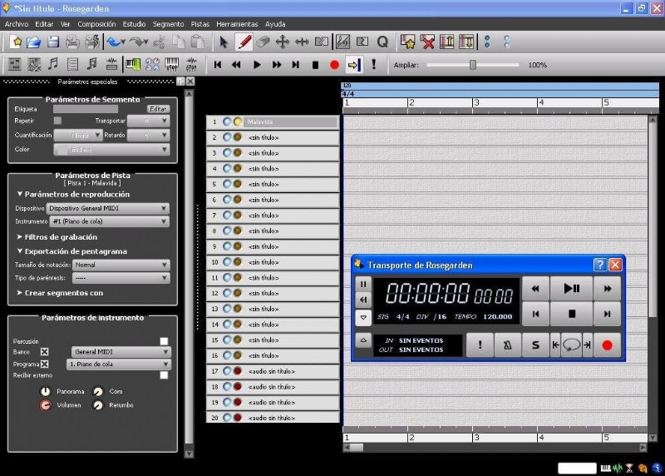Click the help question mark in Transporte window
The width and height of the screenshot is (665, 476).
[x=599, y=265]
